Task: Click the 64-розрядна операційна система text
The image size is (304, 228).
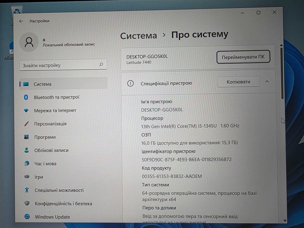Action: pyautogui.click(x=199, y=196)
